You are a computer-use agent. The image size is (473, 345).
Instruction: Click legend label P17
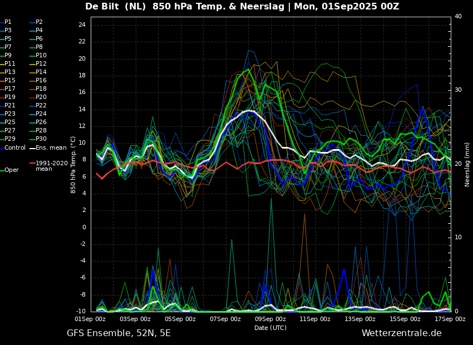[x=9, y=88]
